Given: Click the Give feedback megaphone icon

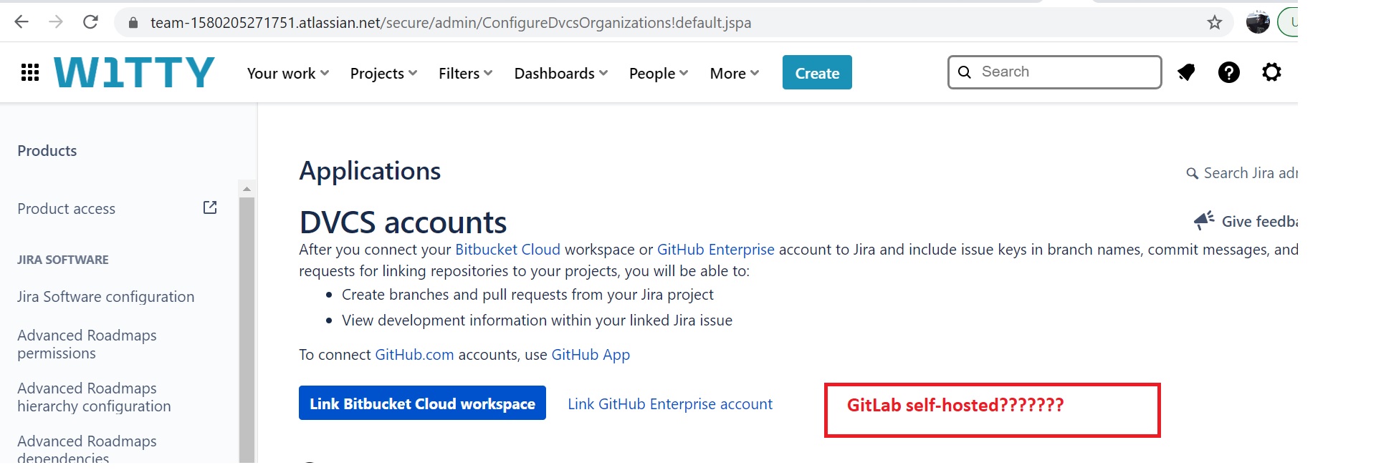Looking at the screenshot, I should [1204, 220].
